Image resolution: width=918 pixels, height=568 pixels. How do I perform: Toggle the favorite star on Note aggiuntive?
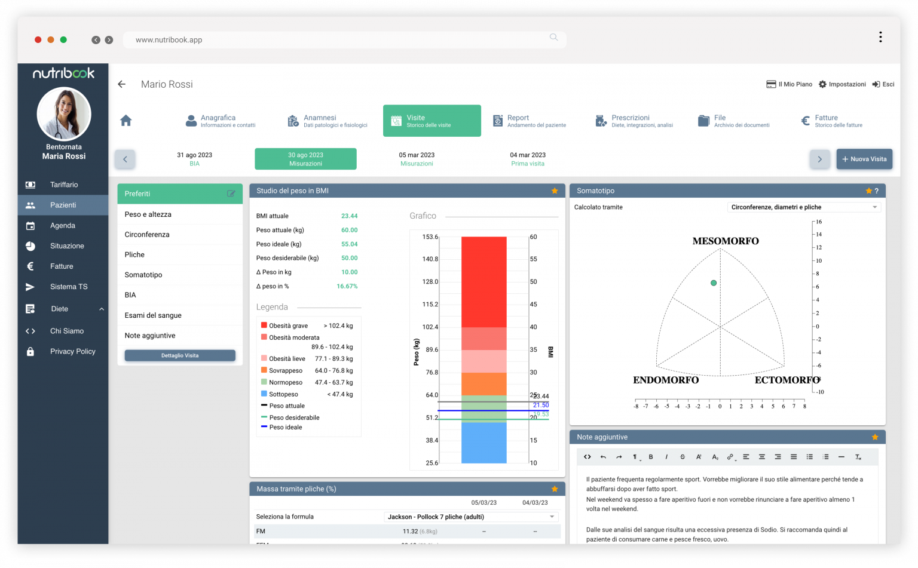click(x=875, y=437)
